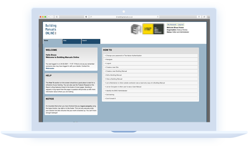Open the Home tab
The height and width of the screenshot is (148, 248).
53,42
